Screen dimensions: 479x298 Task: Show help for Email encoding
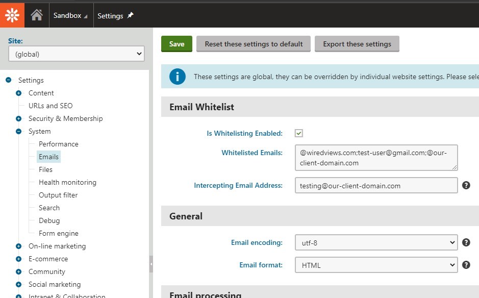pyautogui.click(x=466, y=242)
